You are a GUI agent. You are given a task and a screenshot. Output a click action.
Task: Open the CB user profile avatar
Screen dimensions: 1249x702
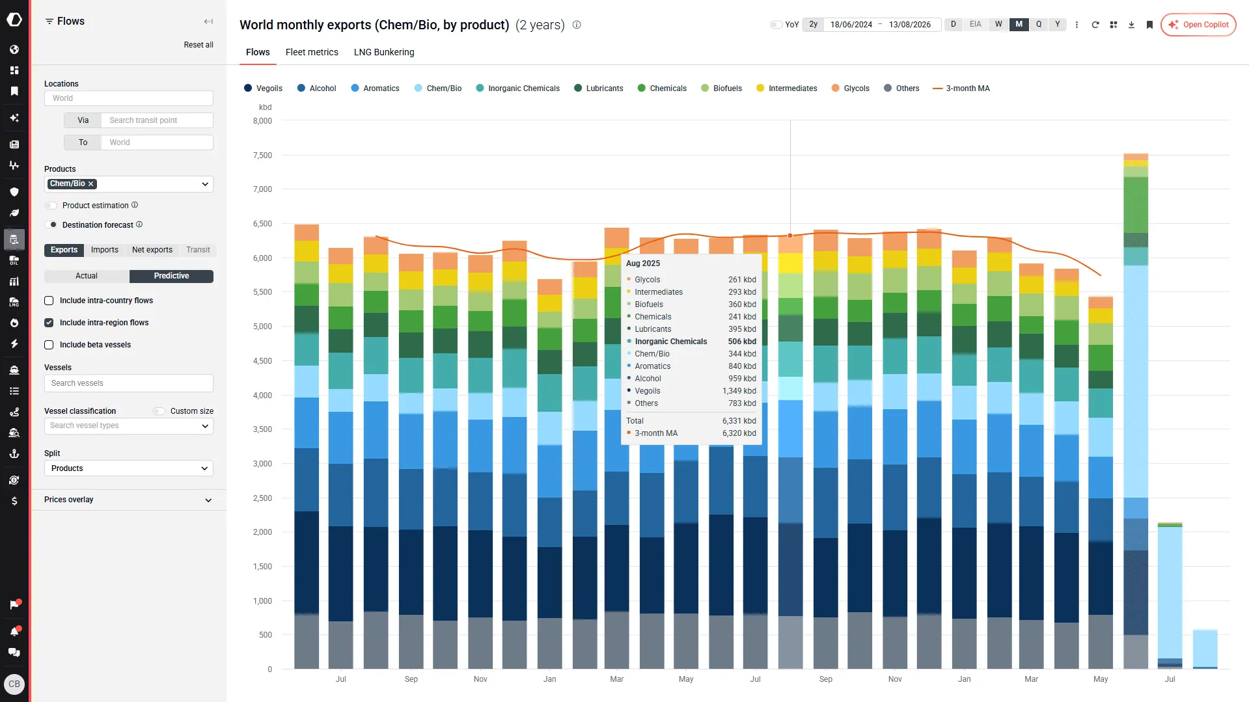(x=14, y=684)
